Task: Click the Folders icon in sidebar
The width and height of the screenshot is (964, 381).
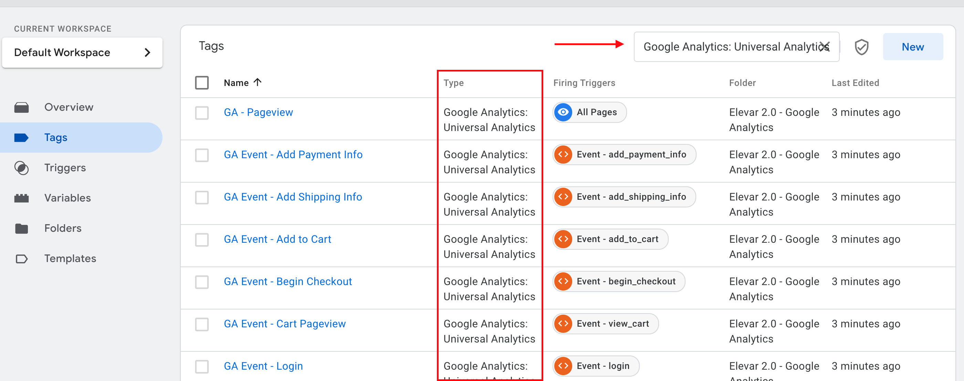Action: pyautogui.click(x=21, y=228)
